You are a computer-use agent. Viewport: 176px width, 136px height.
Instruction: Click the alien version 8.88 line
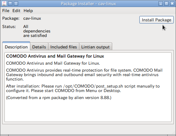59,97
